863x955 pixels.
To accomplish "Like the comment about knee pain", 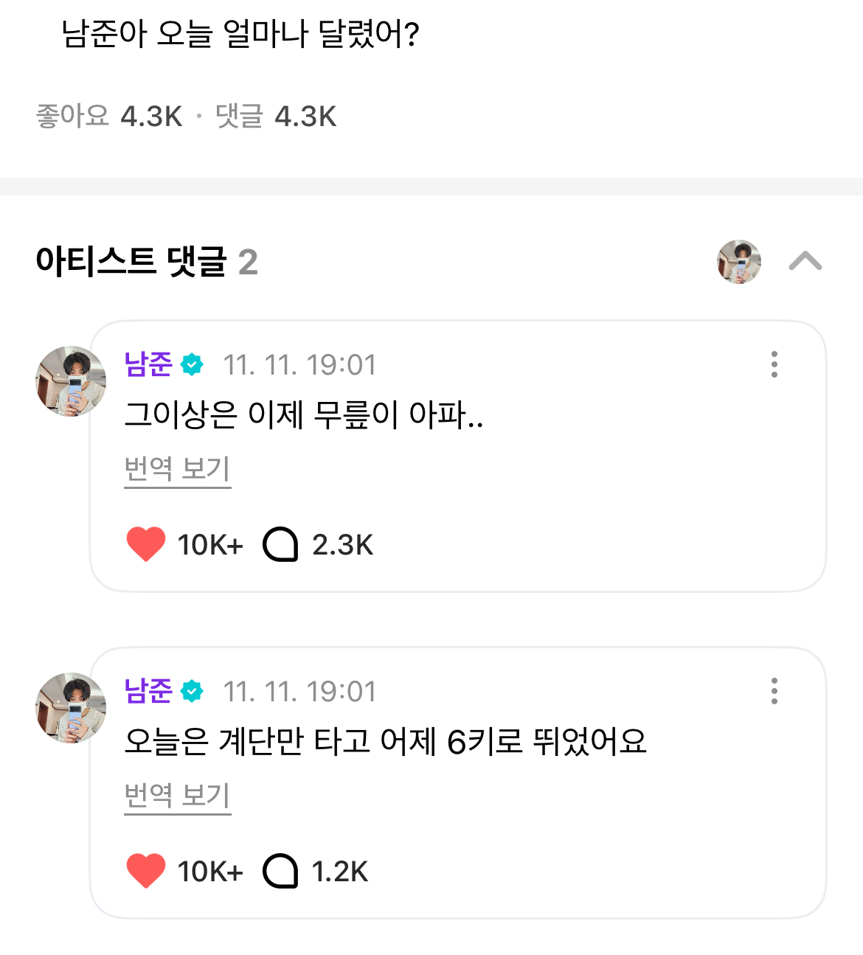I will 146,545.
